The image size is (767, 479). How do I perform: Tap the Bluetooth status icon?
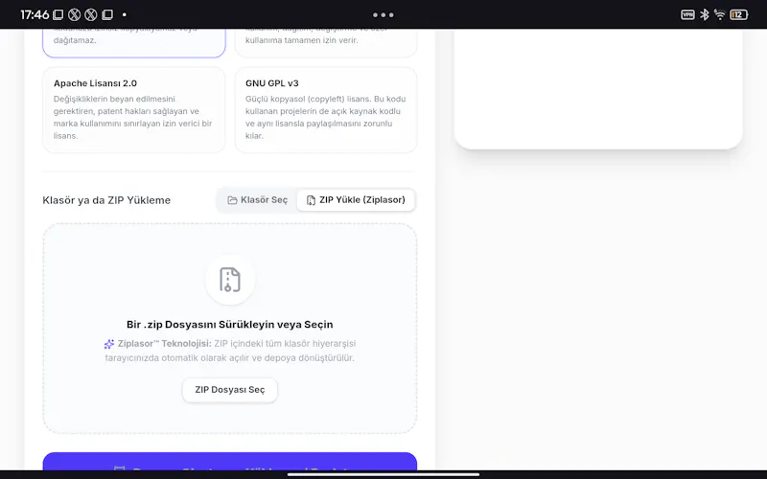[x=705, y=14]
